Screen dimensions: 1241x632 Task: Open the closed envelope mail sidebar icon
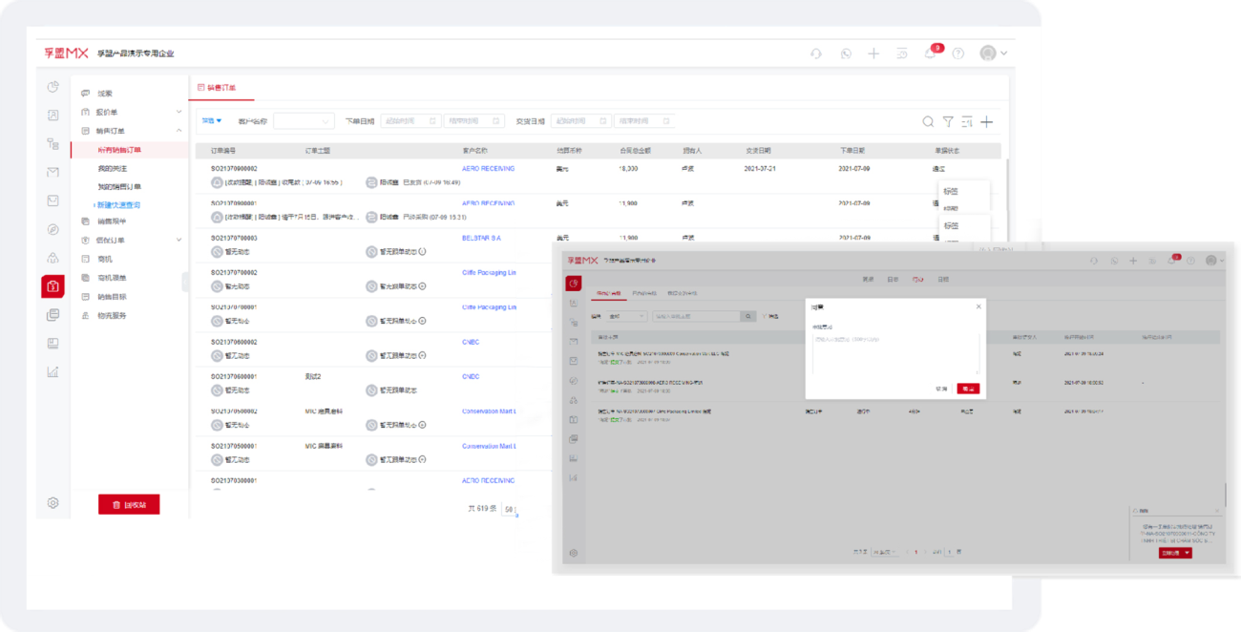click(53, 173)
